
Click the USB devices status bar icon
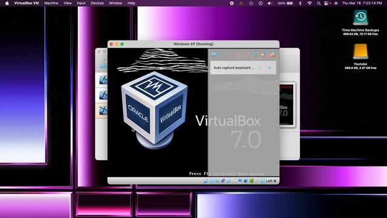(x=229, y=181)
